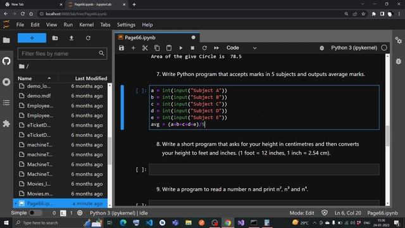Image resolution: width=405 pixels, height=228 pixels.
Task: Upload files with the upload arrow icon
Action: coord(72,38)
